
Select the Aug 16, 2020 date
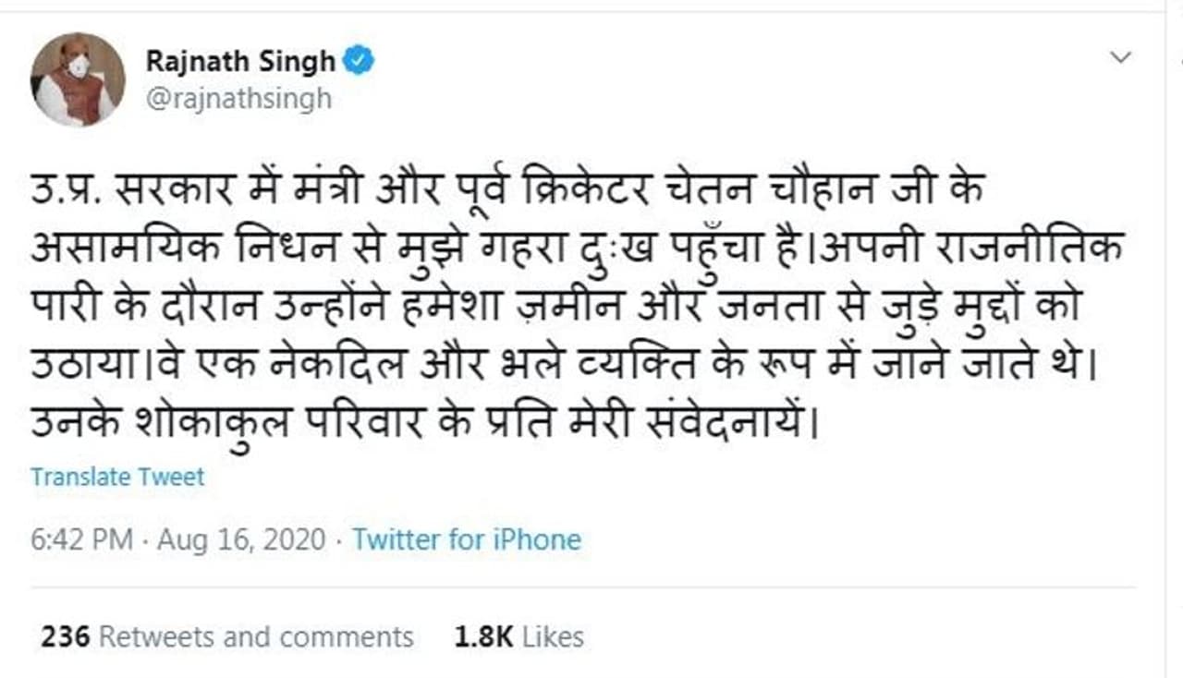click(x=241, y=539)
